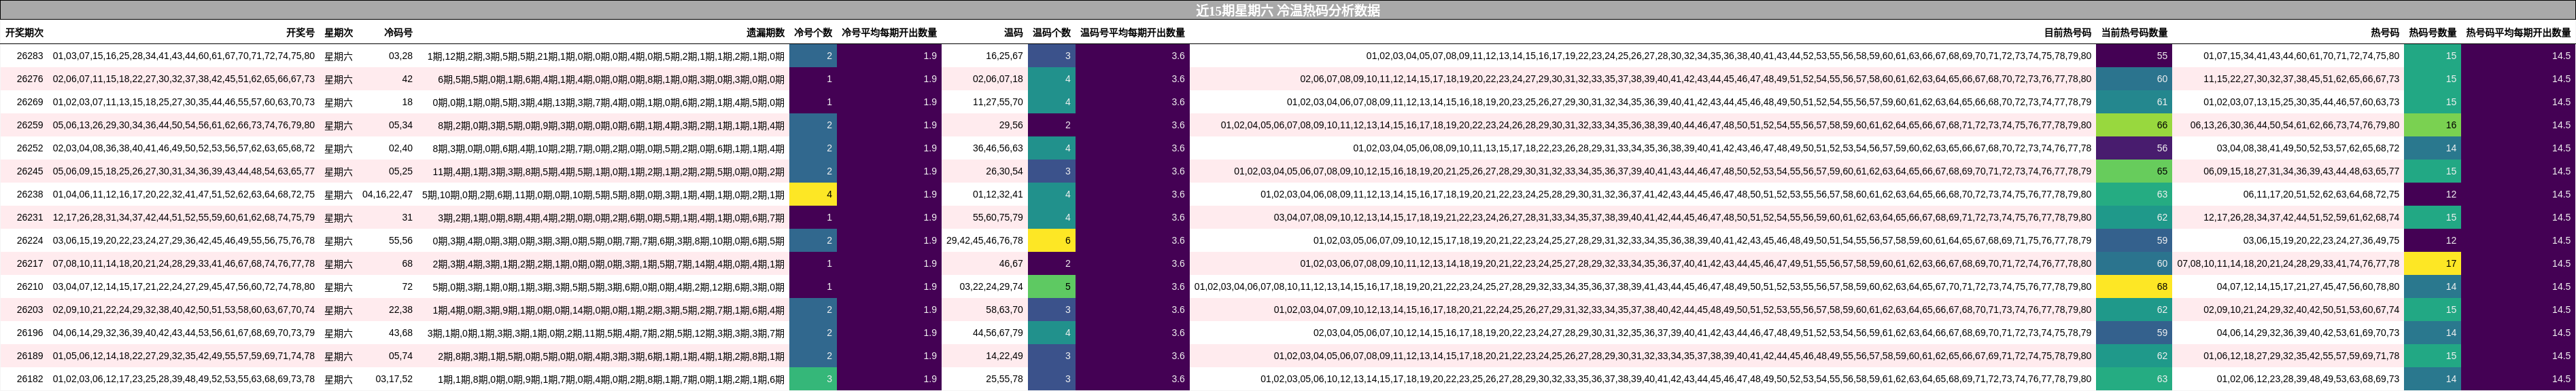Select warm code cell 16,25,67
The height and width of the screenshot is (391, 2576).
(1004, 56)
